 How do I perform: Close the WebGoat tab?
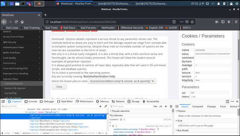coord(39,15)
